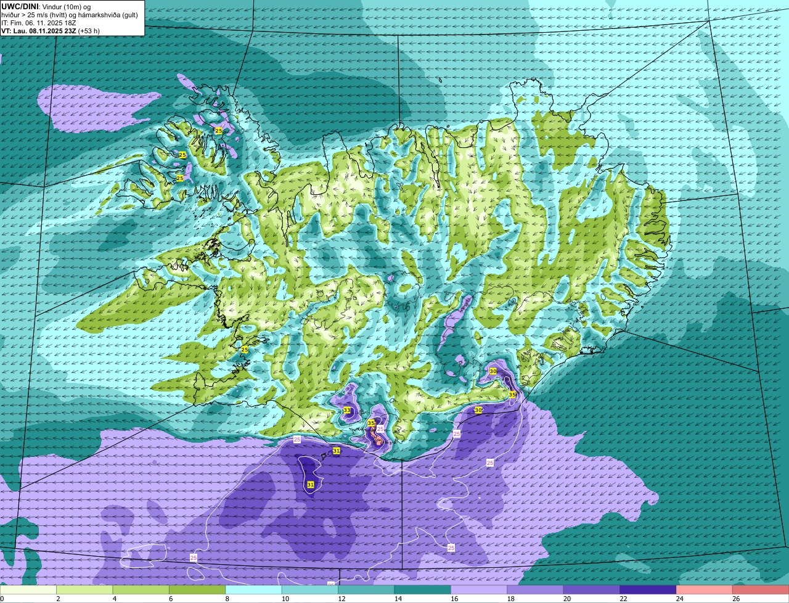This screenshot has height=603, width=789.
Task: Click the 12–14 m/s medium teal legend swatch
Action: [x=367, y=590]
